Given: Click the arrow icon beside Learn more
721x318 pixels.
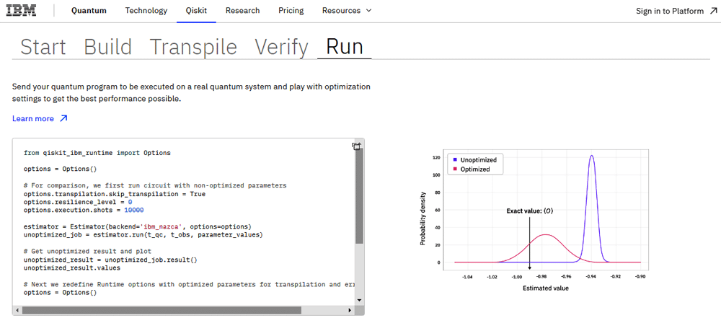Looking at the screenshot, I should [x=63, y=118].
